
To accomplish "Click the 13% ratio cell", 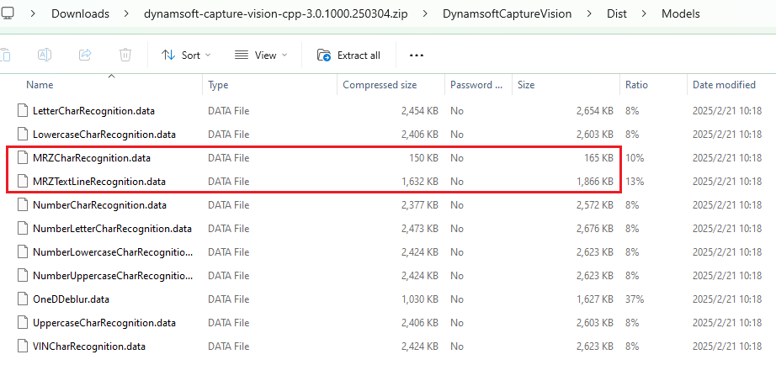I will [634, 182].
